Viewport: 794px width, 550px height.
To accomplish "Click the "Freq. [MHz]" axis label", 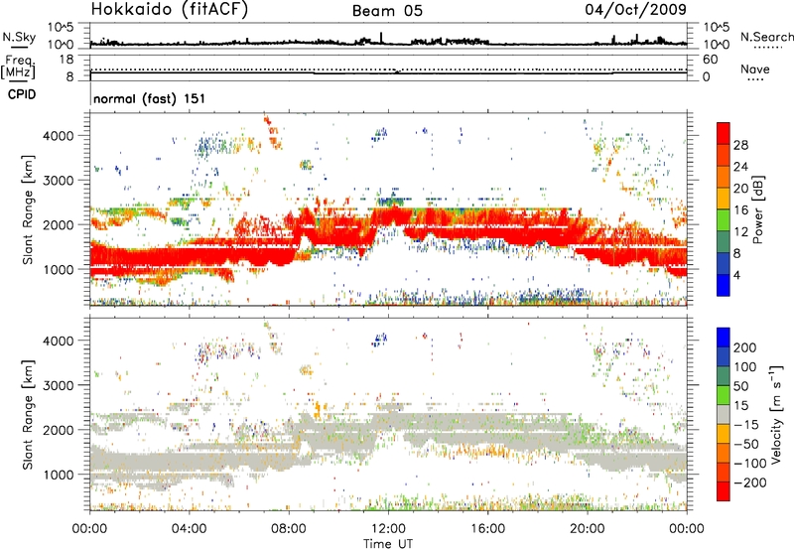I will click(x=19, y=68).
